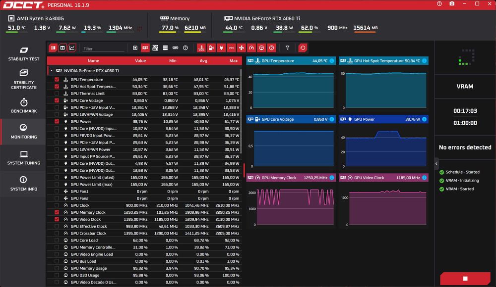Click the sensor Filter input field
Image resolution: width=496 pixels, height=287 pixels.
[103, 48]
